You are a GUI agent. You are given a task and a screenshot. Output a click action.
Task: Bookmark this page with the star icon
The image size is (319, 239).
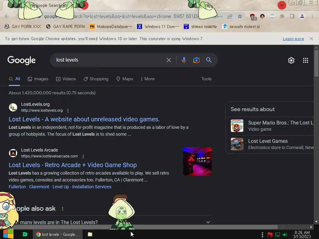pos(240,16)
